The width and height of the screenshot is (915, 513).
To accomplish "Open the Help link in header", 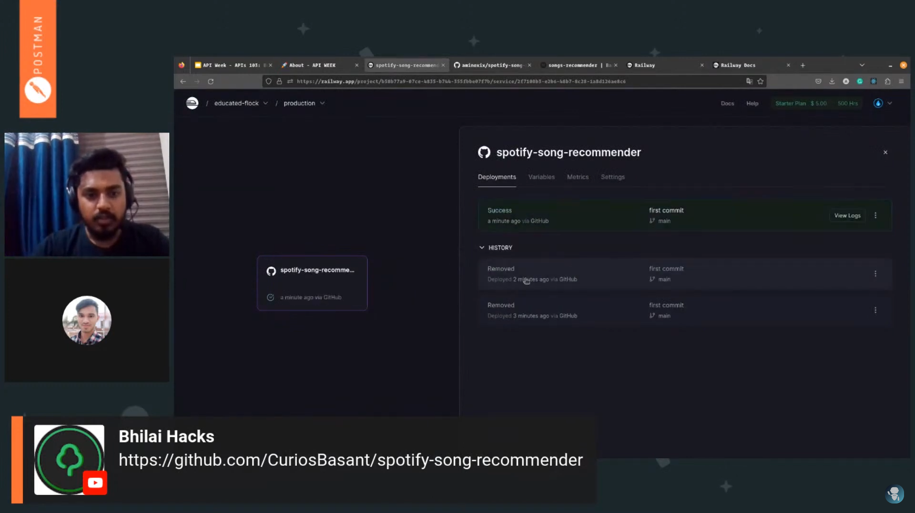I will [x=752, y=103].
